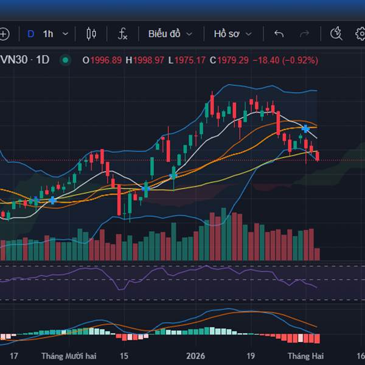
Task: Click the Tháng Mười hai date label
Action: click(x=69, y=356)
